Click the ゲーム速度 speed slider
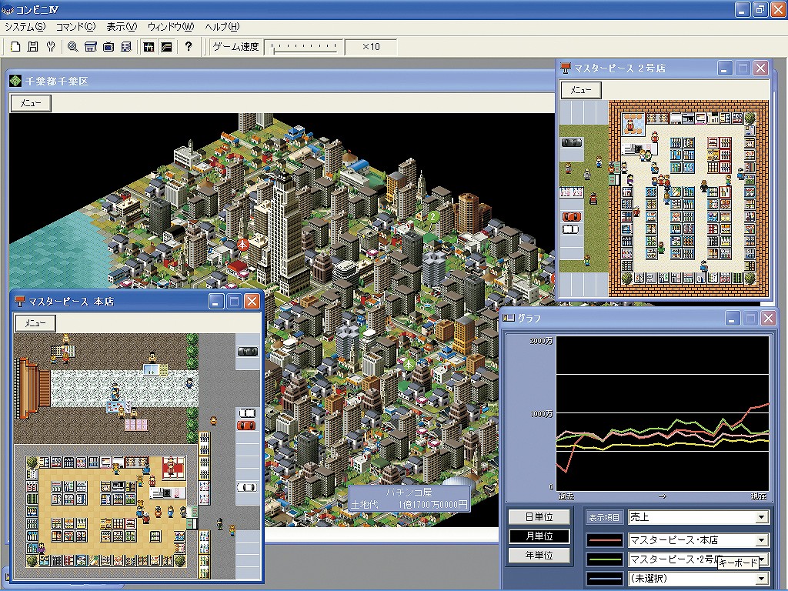 (x=304, y=47)
